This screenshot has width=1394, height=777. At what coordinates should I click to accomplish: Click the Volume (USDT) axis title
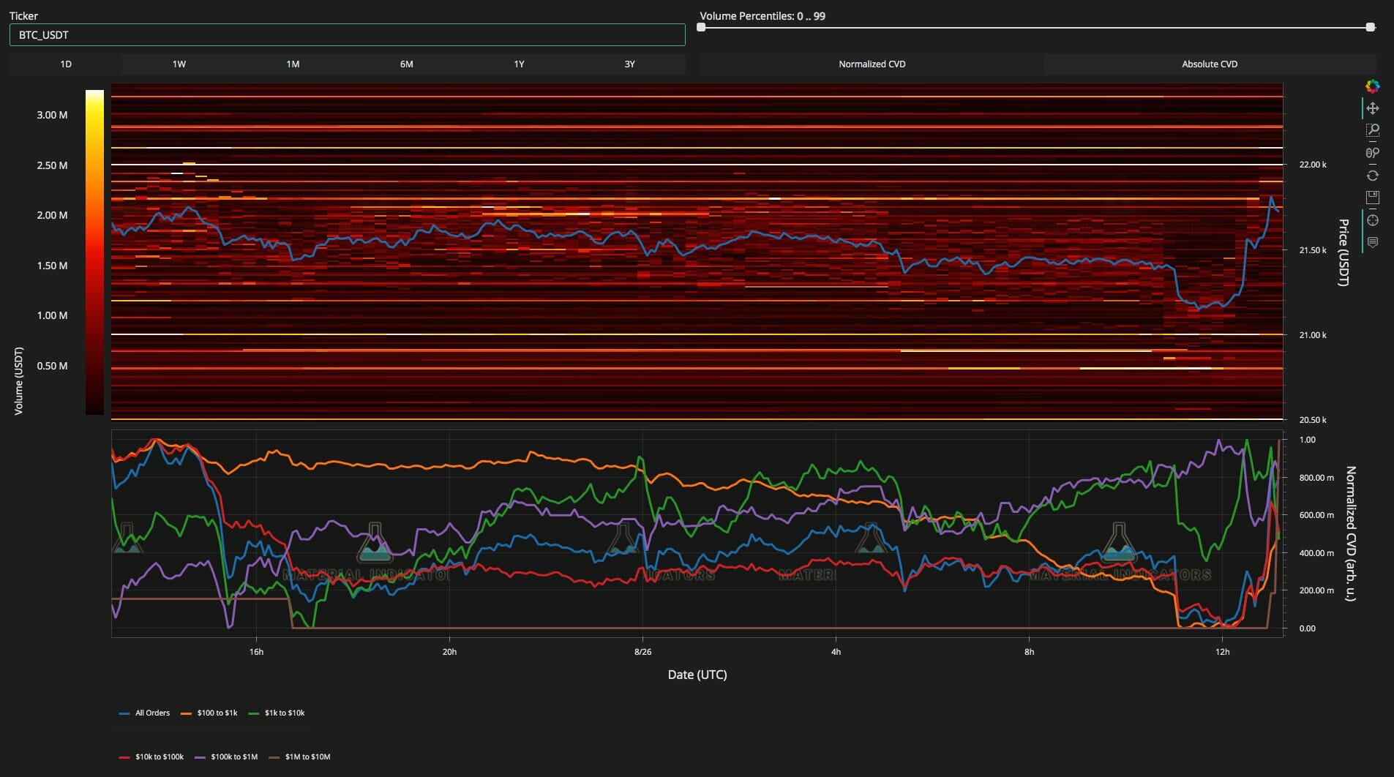18,381
